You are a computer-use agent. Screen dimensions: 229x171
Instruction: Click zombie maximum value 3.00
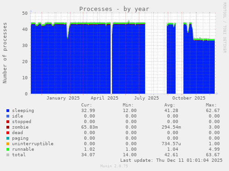click(x=214, y=127)
